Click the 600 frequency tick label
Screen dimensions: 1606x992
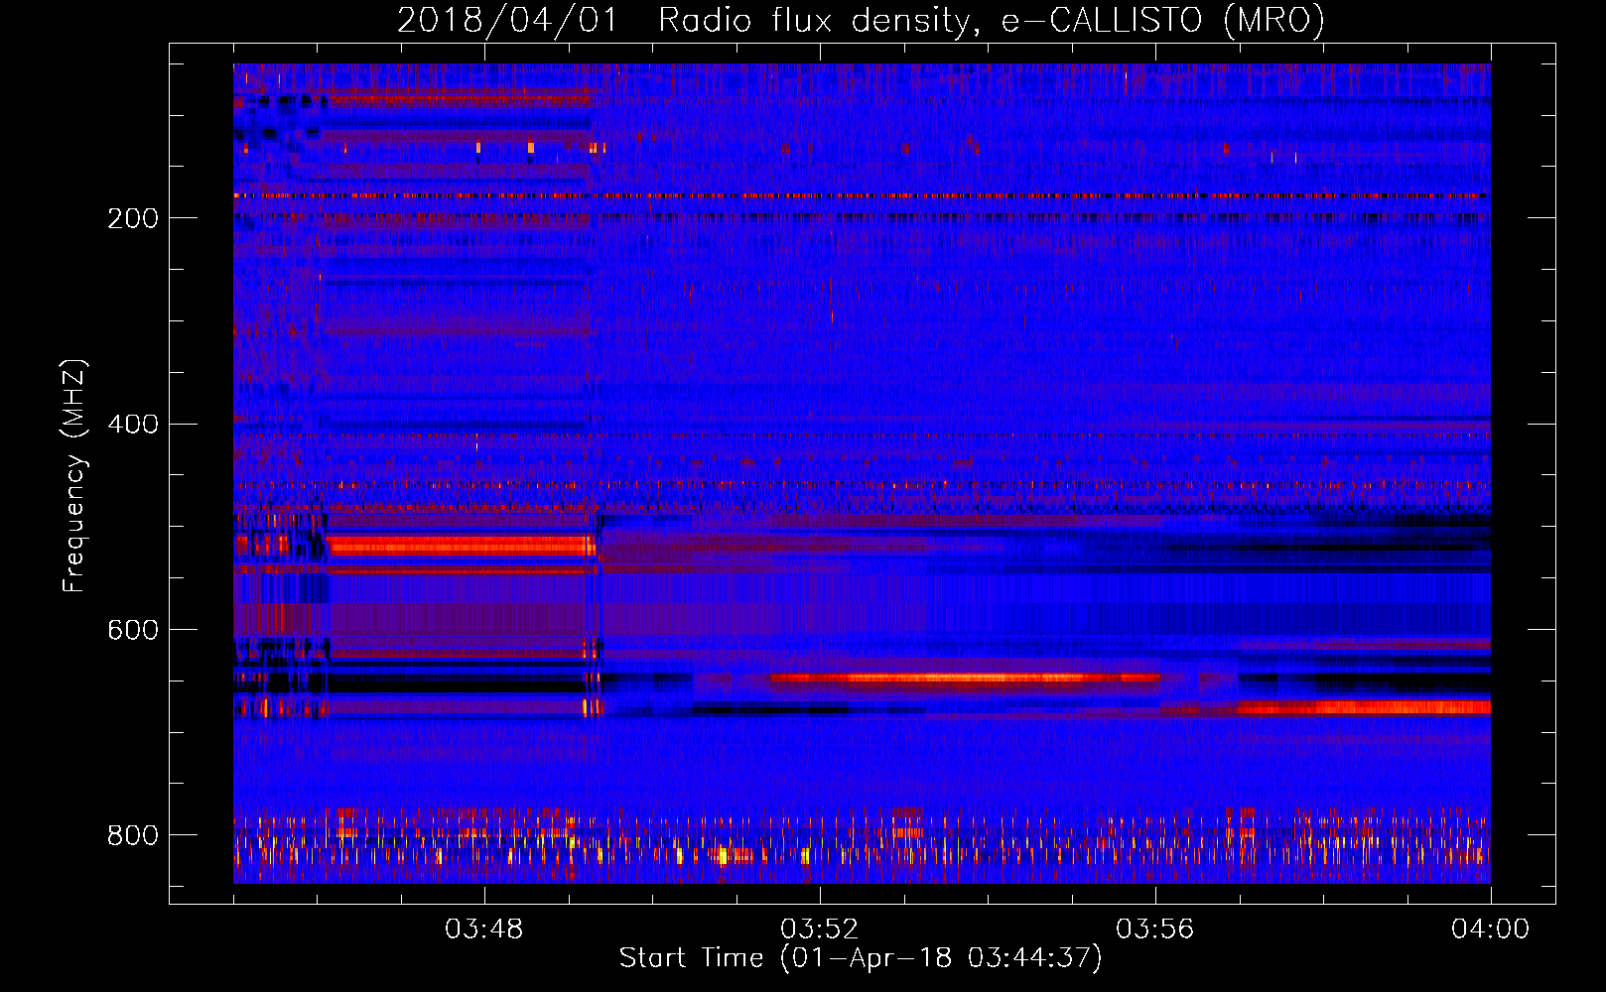coord(133,631)
